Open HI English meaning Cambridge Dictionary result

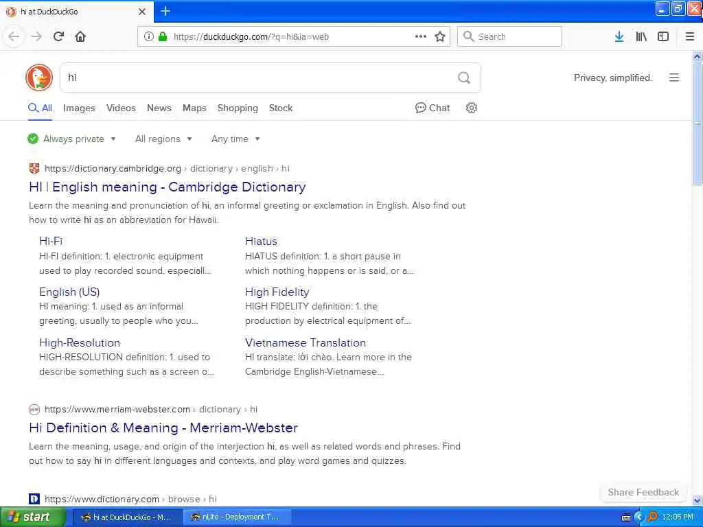[168, 187]
